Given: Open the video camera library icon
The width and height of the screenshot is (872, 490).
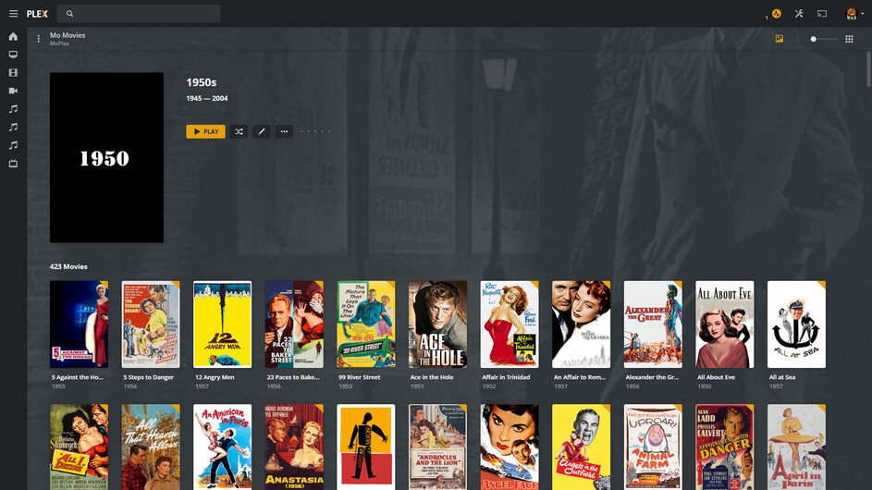Looking at the screenshot, I should click(13, 91).
